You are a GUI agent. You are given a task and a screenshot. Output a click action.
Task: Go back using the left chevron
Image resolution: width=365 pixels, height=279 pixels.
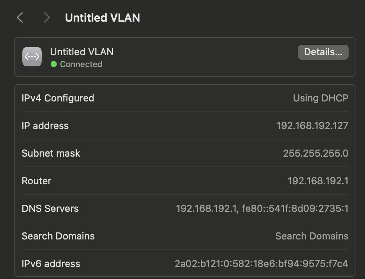[x=20, y=18]
